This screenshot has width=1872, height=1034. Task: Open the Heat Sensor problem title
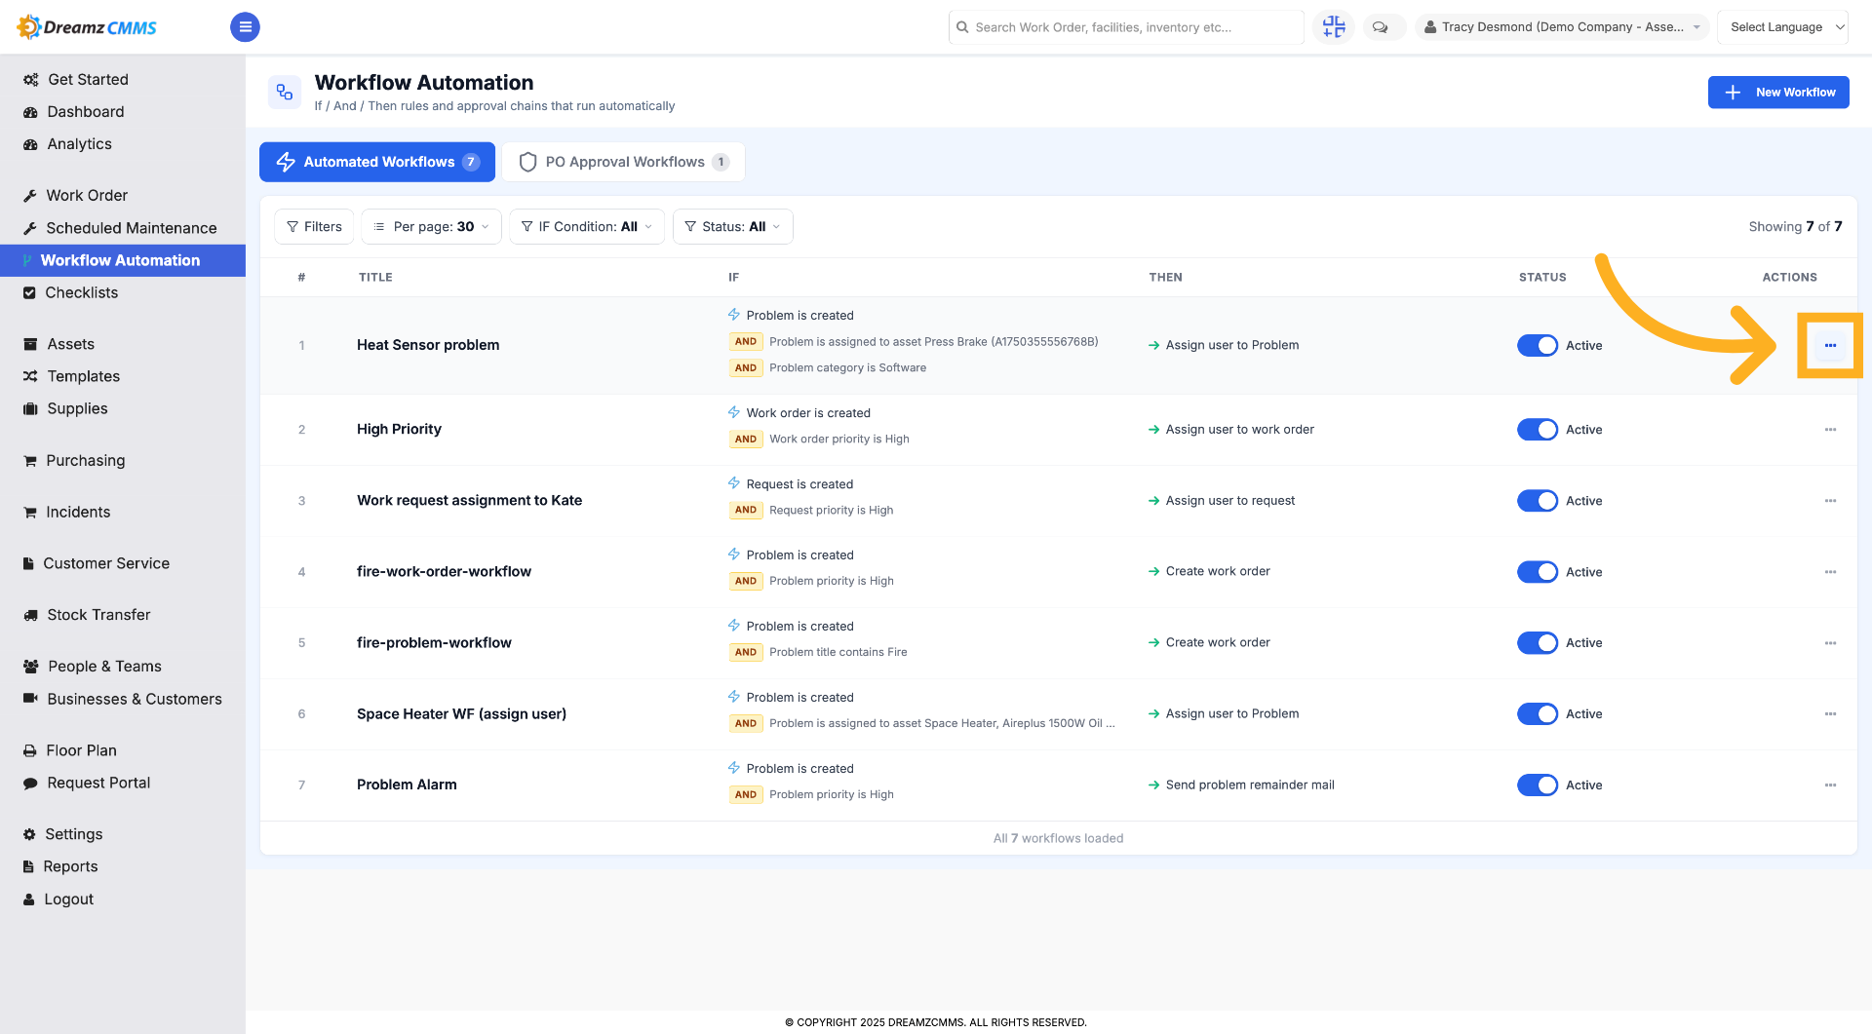[x=428, y=345]
